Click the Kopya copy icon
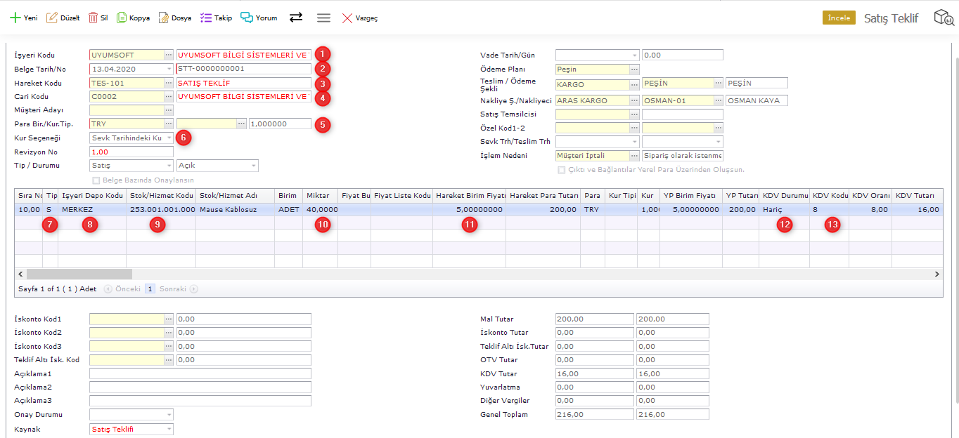The height and width of the screenshot is (438, 959). (x=122, y=18)
